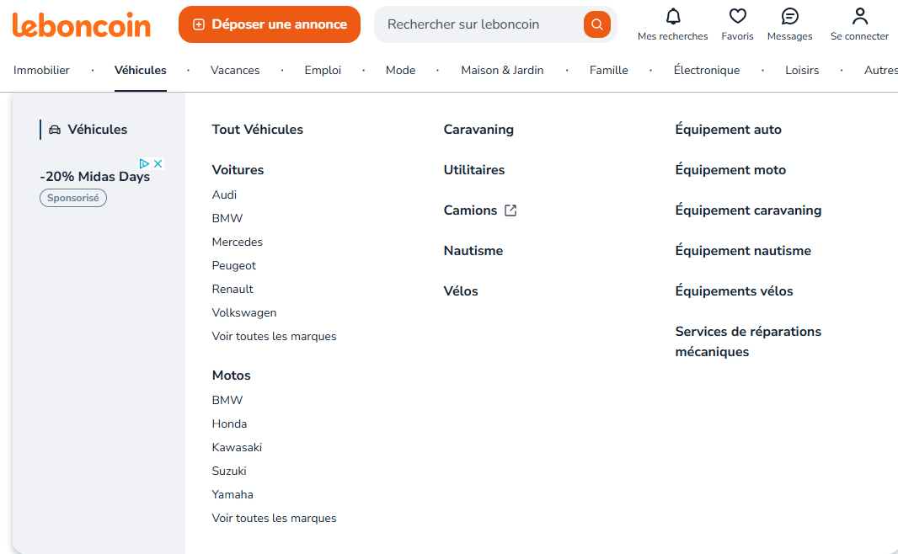Open Messages chat bubble icon
898x554 pixels.
pos(789,16)
